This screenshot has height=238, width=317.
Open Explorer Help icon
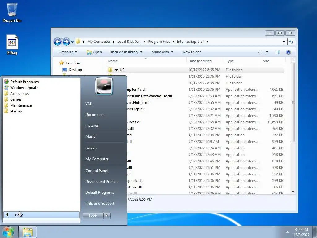point(289,52)
